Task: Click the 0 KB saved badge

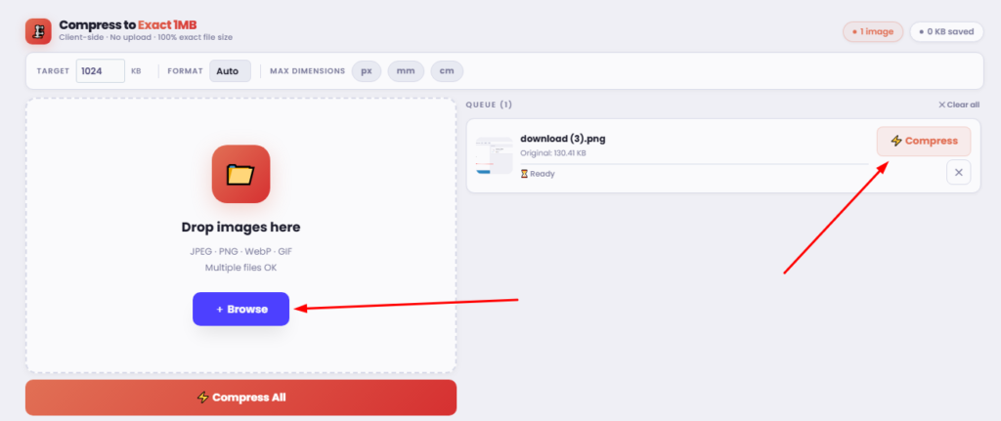Action: [x=946, y=31]
